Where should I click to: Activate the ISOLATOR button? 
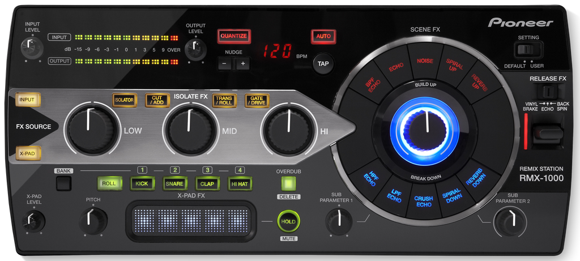tap(125, 100)
